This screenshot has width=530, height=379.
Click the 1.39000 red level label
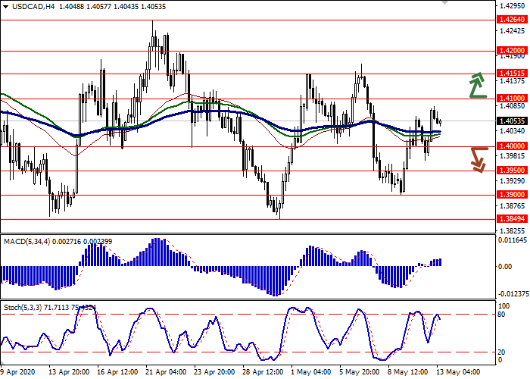pos(512,195)
